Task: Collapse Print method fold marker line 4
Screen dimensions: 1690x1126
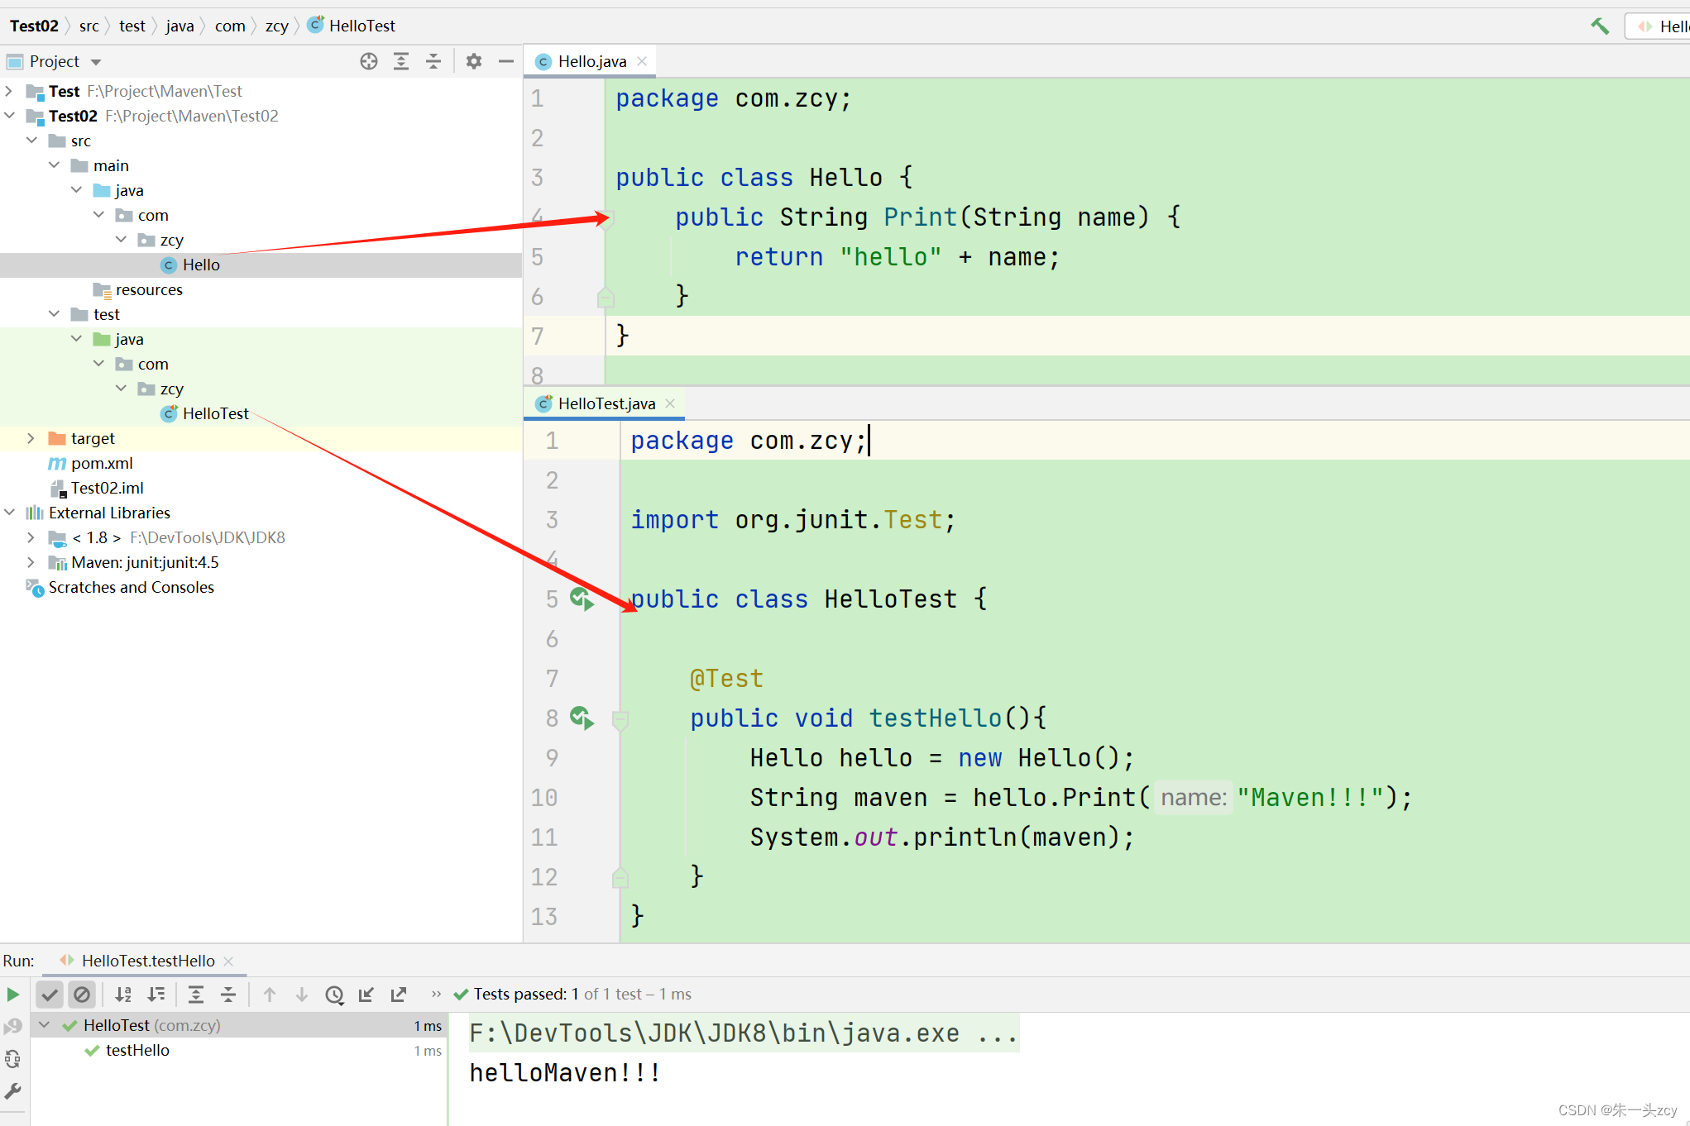Action: 606,218
